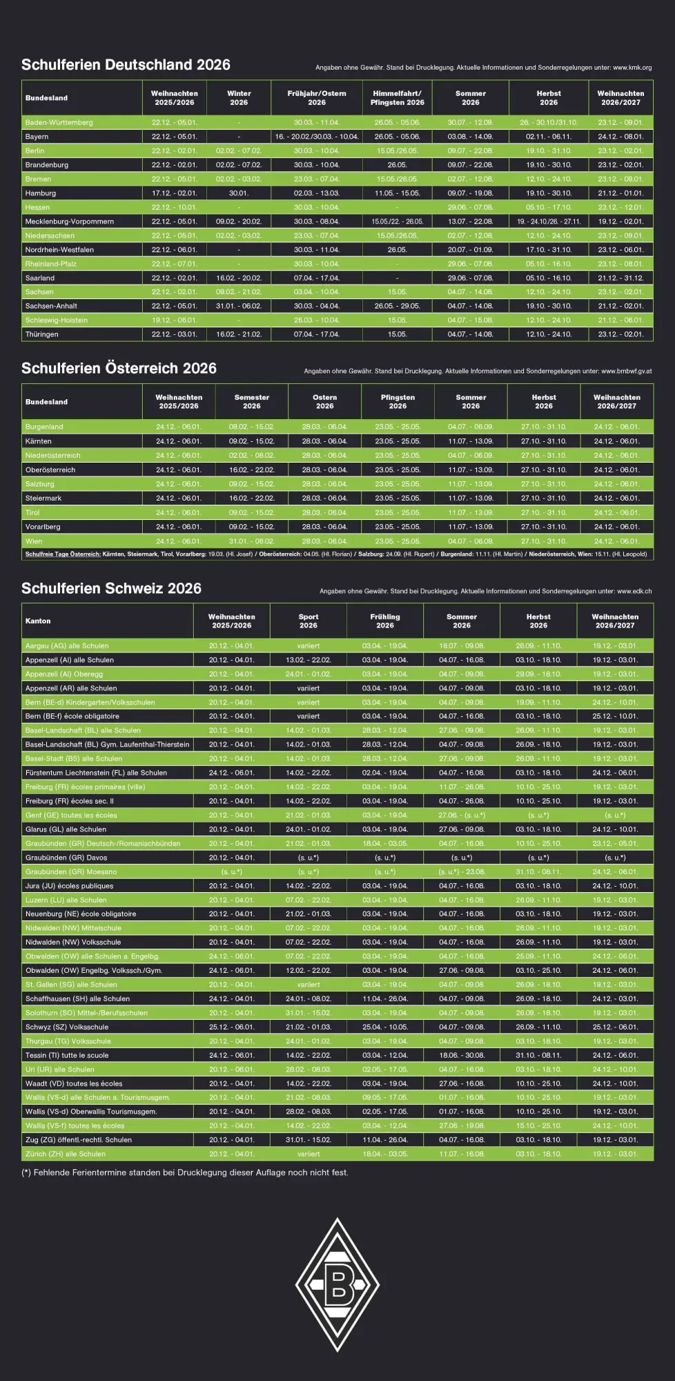Open the www.edk.ch link

[634, 591]
